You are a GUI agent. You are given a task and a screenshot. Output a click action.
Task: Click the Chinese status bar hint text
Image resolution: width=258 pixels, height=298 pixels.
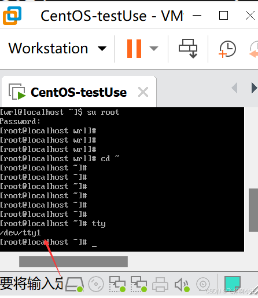(31, 284)
